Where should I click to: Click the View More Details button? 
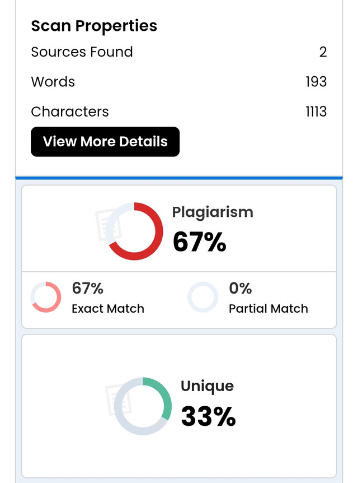(x=105, y=142)
